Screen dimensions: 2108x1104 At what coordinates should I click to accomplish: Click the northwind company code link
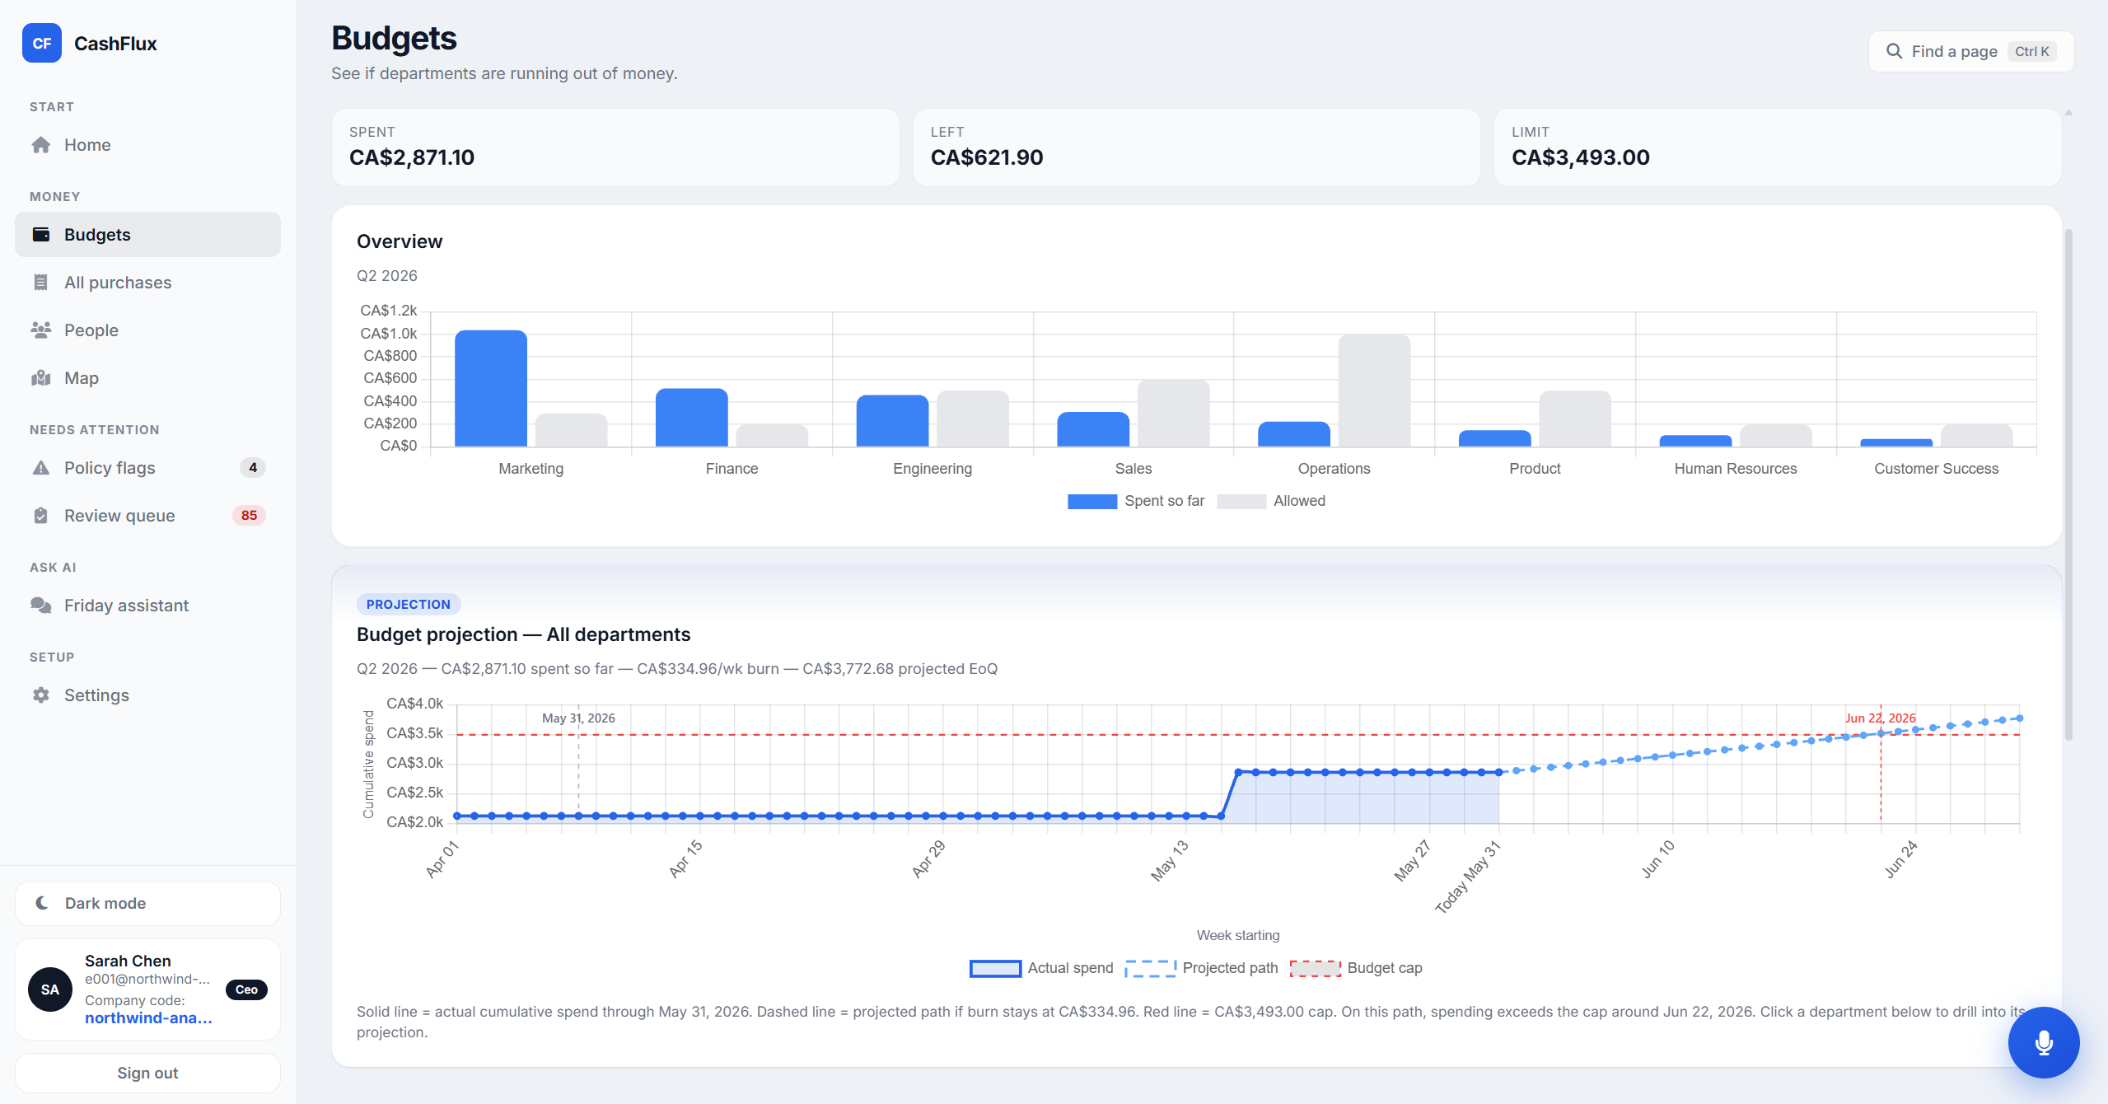click(148, 1018)
